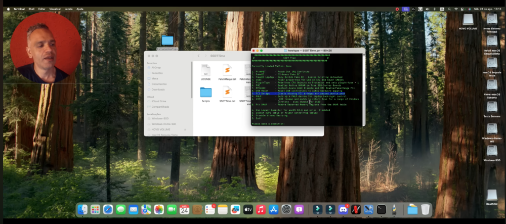Screen dimensions: 506x224
Task: Open System Settings from the Dock
Action: point(286,209)
